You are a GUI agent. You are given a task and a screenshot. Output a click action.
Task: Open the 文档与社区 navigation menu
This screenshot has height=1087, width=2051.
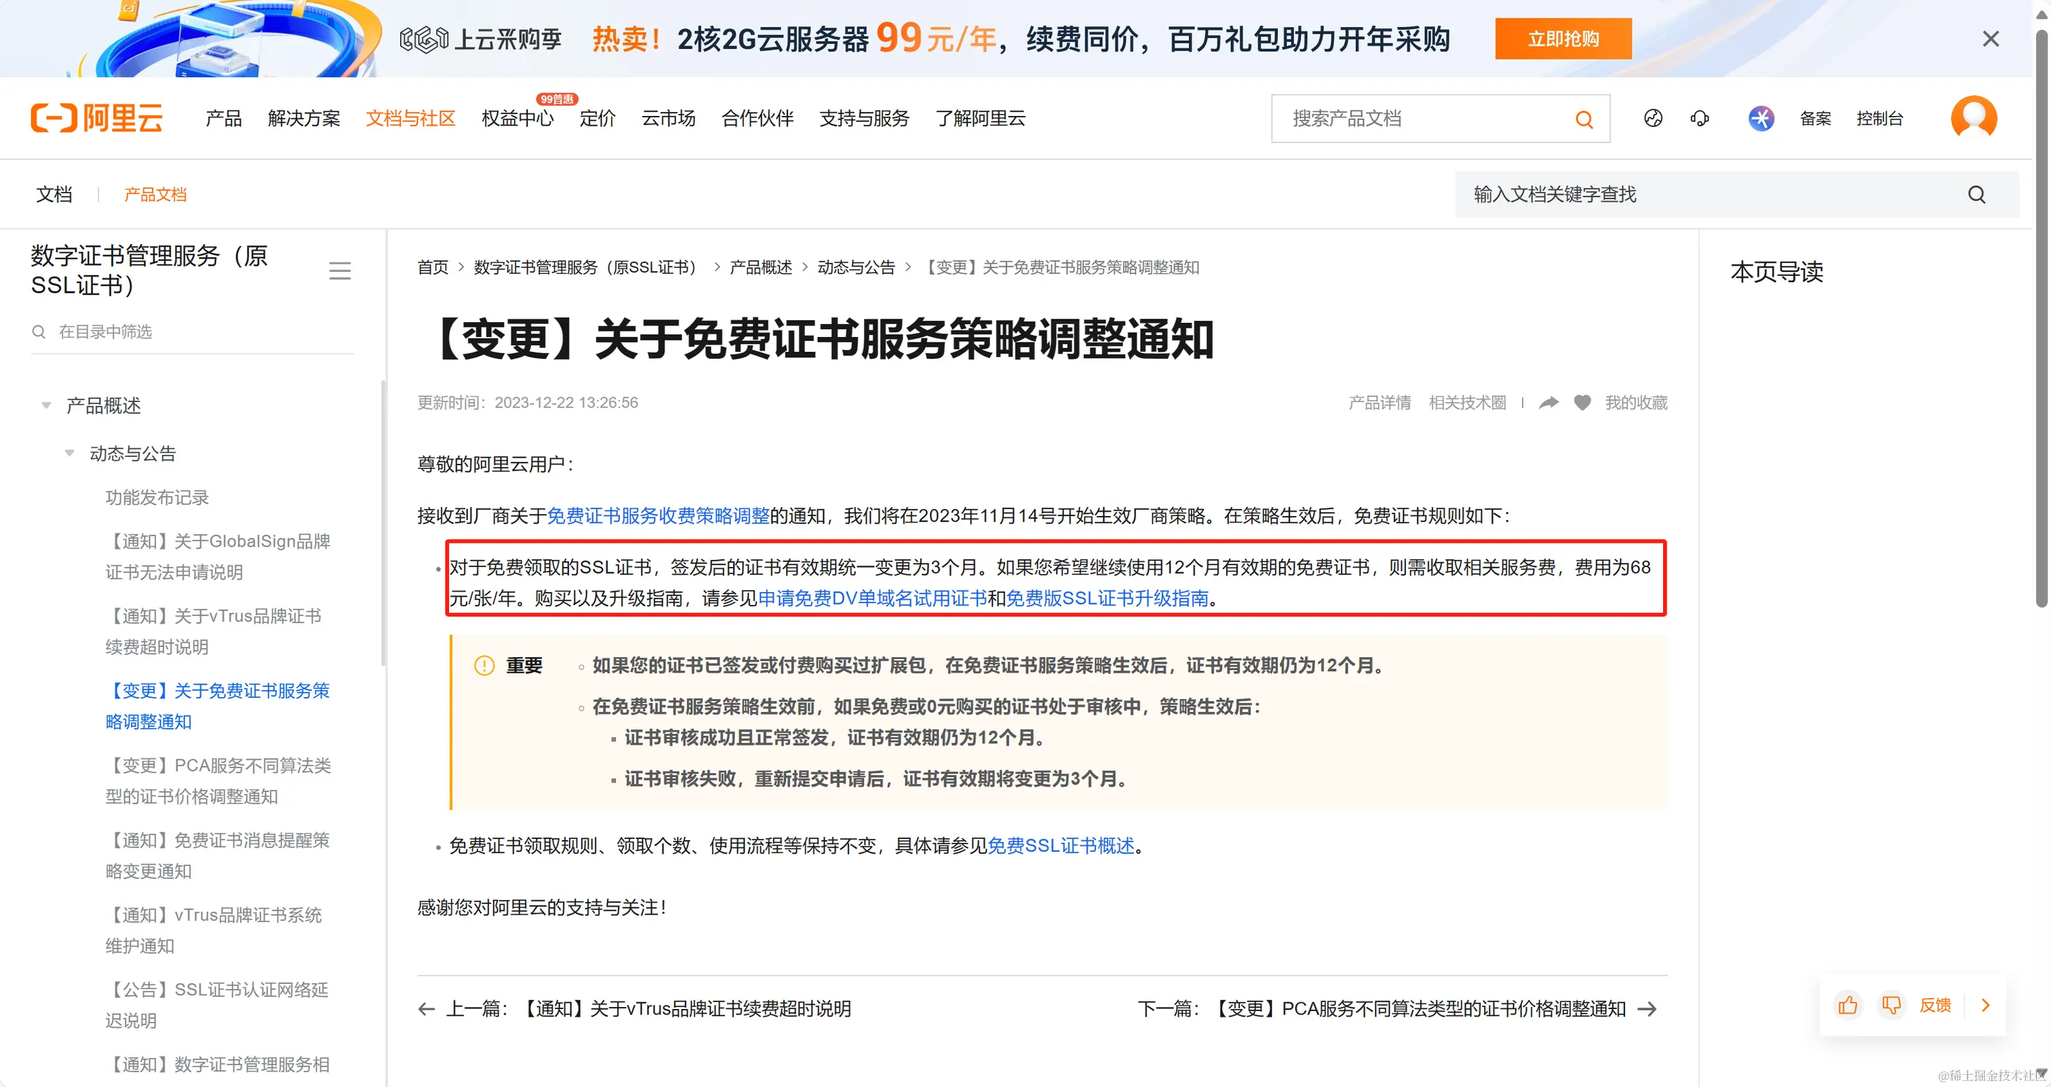[410, 119]
